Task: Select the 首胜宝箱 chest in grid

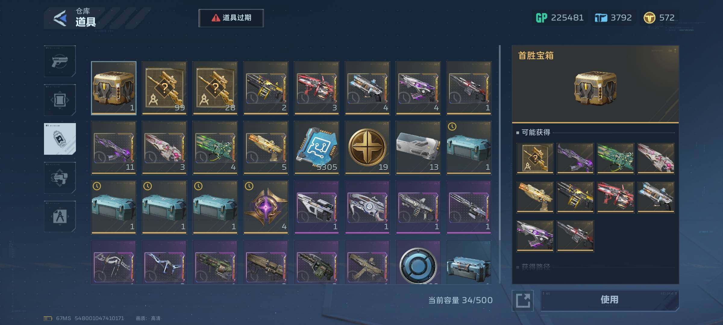Action: coord(114,88)
